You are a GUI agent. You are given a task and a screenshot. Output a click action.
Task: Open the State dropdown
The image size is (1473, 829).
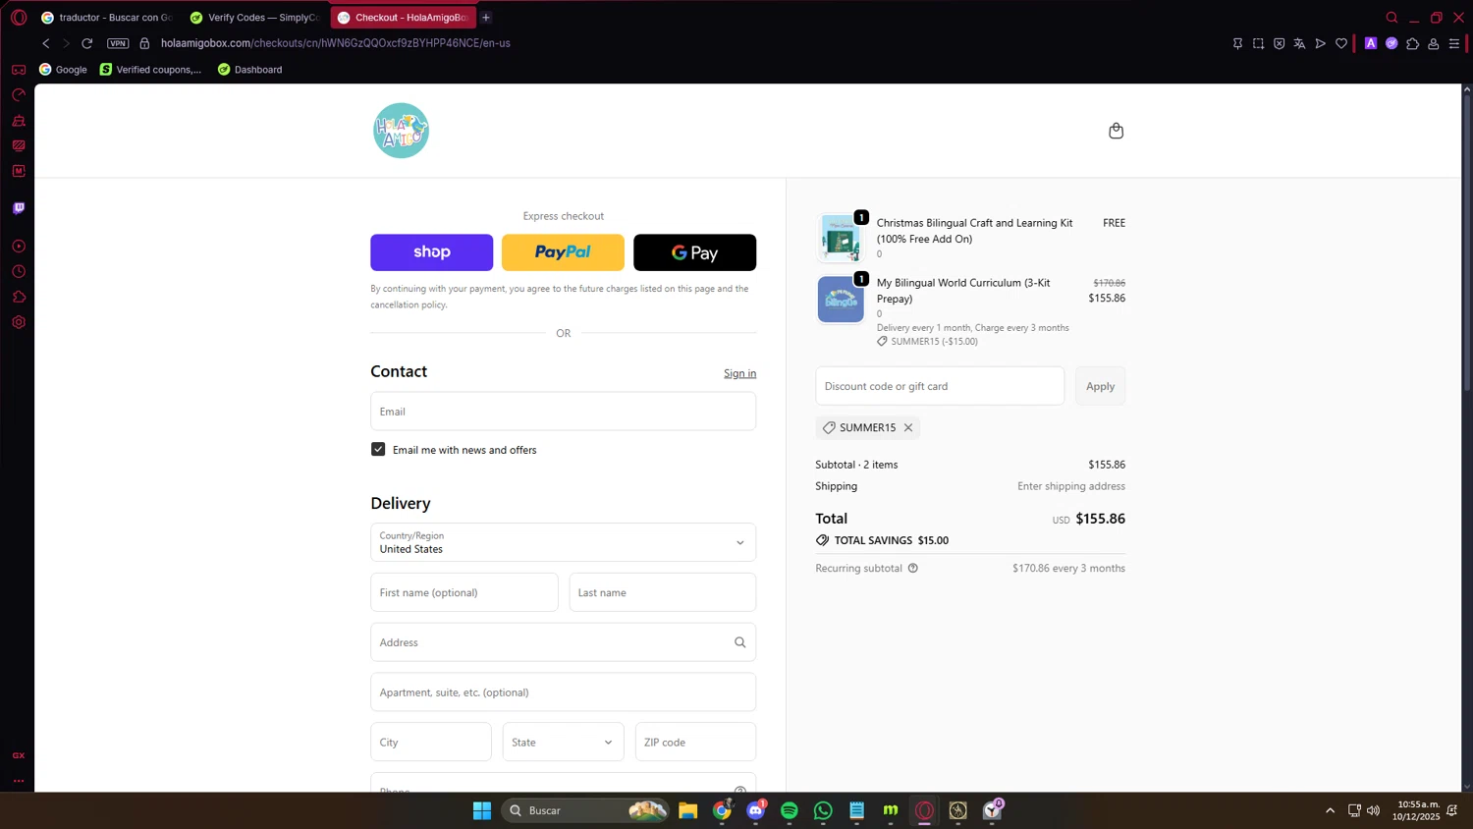563,742
